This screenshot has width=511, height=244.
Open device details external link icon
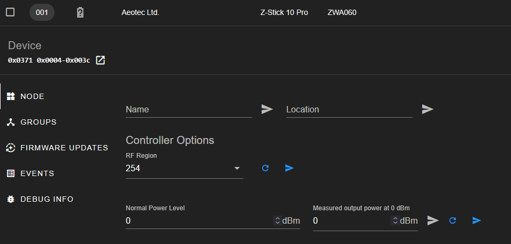click(101, 60)
